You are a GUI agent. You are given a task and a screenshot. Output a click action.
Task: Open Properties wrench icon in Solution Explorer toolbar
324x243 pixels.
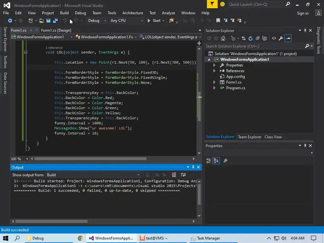(281, 38)
